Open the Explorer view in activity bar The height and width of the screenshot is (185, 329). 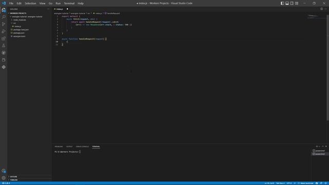click(4, 10)
